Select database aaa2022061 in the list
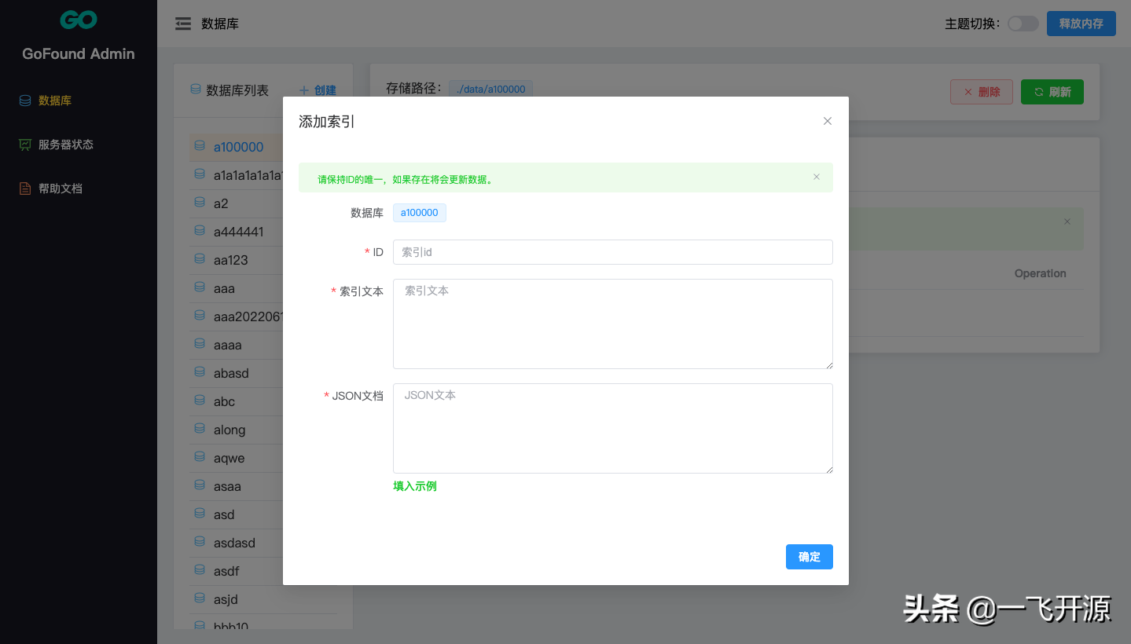 [236, 317]
